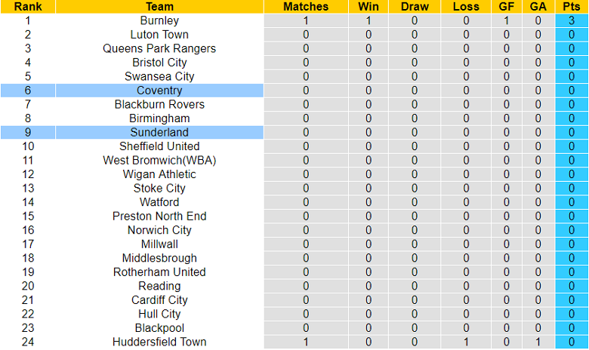Click the Team column header
This screenshot has width=589, height=350.
tap(159, 7)
